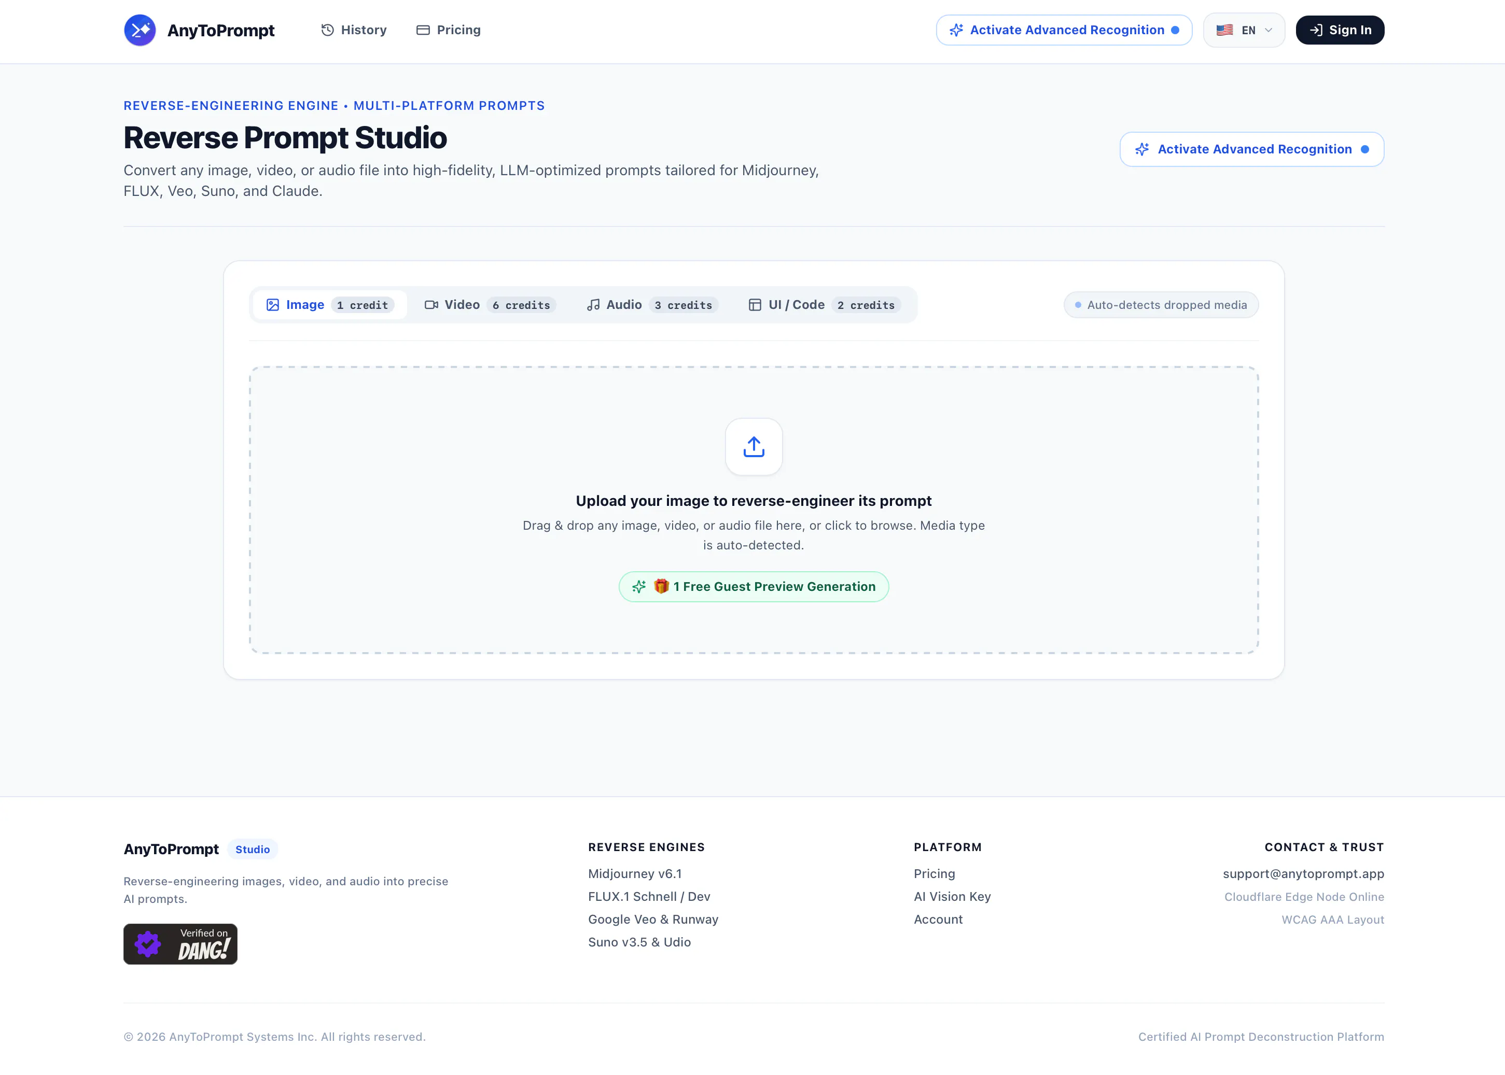Viewport: 1505px width, 1075px height.
Task: Open FLUX.1 Schnell / Dev footer link
Action: coord(649,896)
